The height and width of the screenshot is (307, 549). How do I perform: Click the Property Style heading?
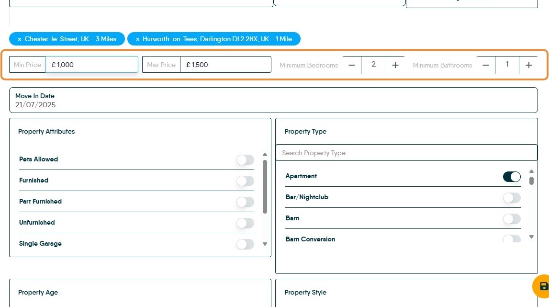pos(305,292)
